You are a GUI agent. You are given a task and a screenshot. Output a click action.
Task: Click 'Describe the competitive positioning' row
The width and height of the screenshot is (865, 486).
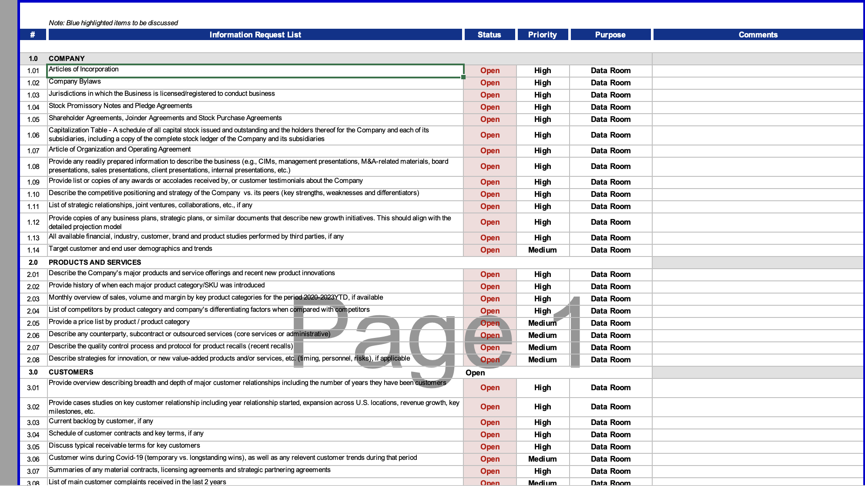pos(255,194)
